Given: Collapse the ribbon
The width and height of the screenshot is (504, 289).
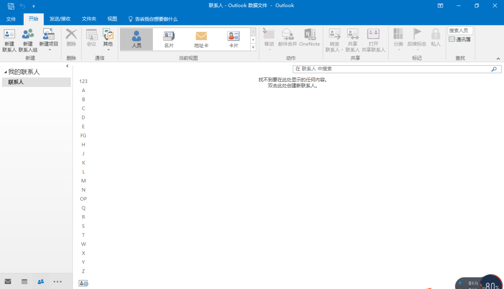Looking at the screenshot, I should click(498, 59).
